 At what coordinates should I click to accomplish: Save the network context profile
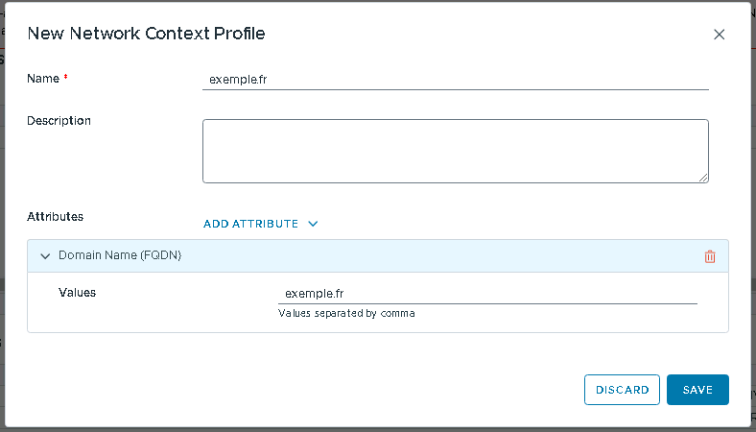point(697,390)
